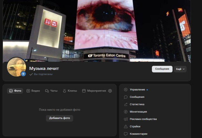Click the ruble coin icon beside Монетизация

pyautogui.click(x=126, y=112)
